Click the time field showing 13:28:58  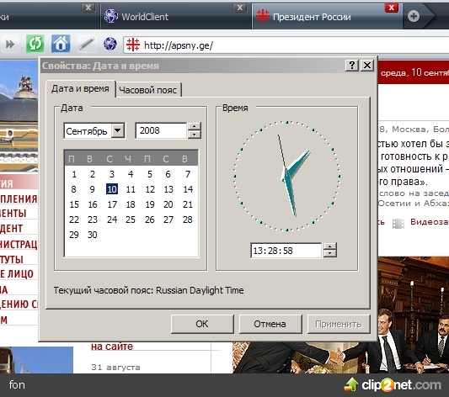click(x=286, y=251)
